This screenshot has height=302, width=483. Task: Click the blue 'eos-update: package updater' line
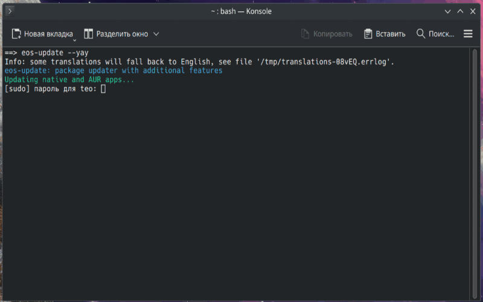[114, 71]
